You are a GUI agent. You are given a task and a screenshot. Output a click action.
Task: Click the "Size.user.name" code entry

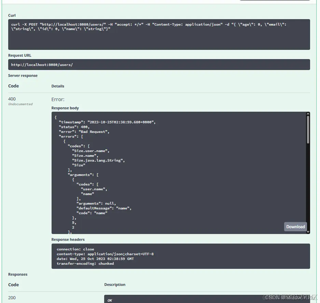(x=91, y=151)
